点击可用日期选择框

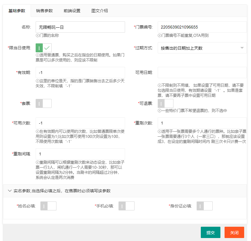click(x=202, y=73)
